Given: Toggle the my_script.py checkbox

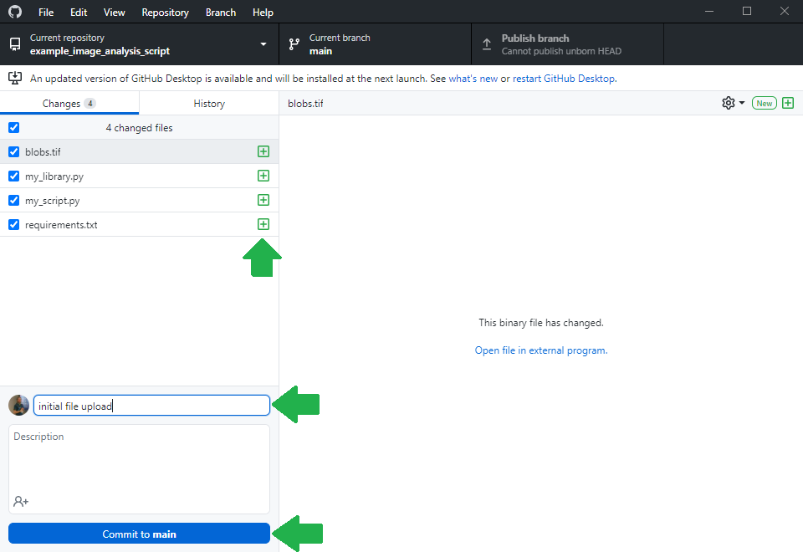Looking at the screenshot, I should click(13, 201).
